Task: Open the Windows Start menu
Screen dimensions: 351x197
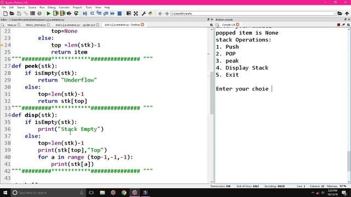Action: point(5,193)
